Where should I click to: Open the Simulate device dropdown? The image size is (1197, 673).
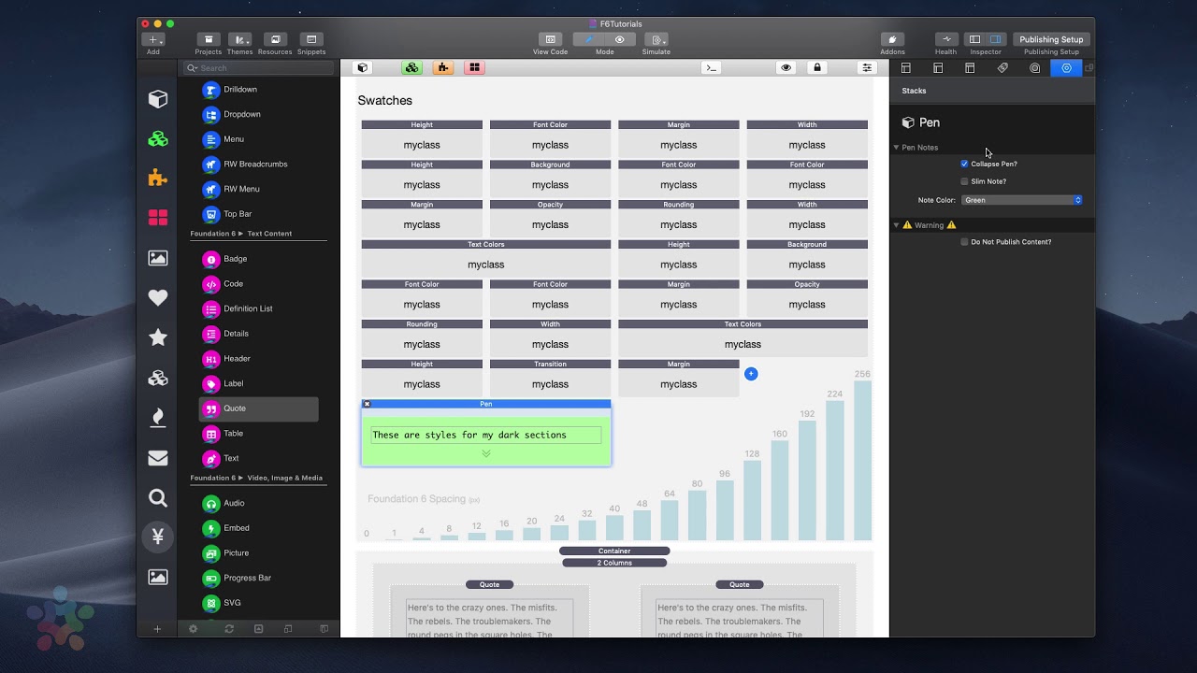(x=656, y=39)
